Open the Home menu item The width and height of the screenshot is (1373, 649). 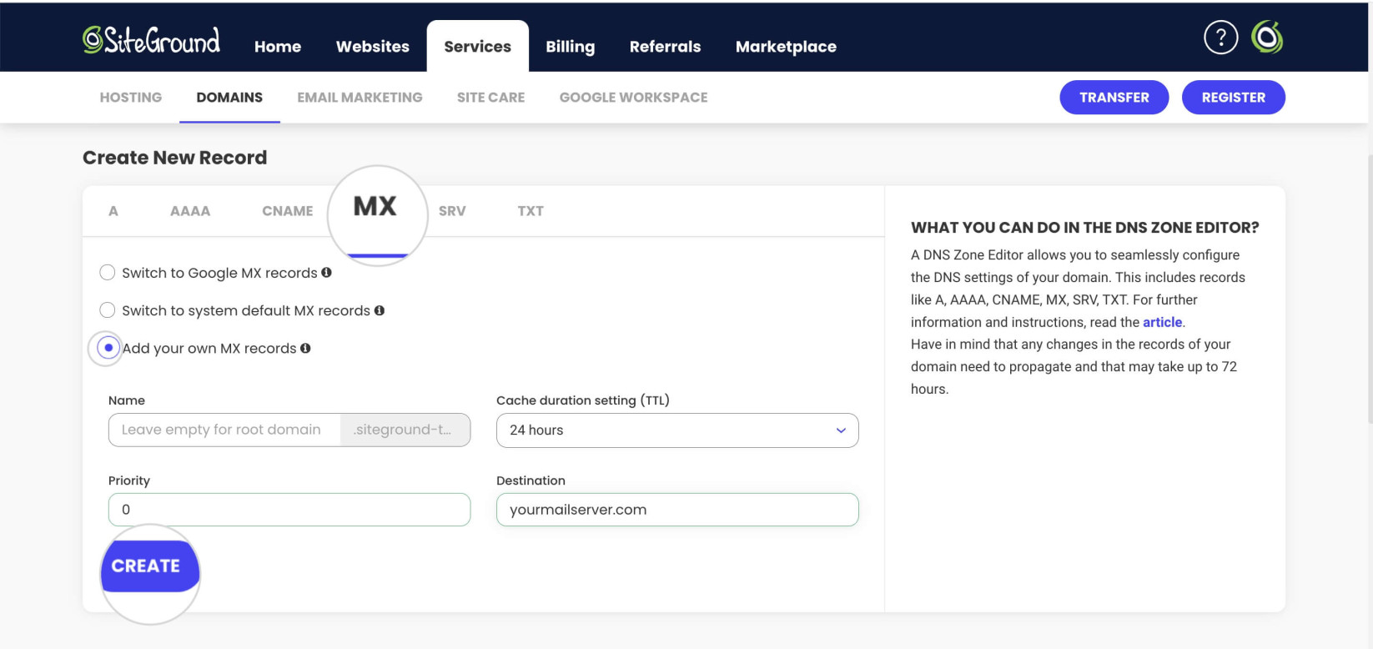pyautogui.click(x=278, y=47)
